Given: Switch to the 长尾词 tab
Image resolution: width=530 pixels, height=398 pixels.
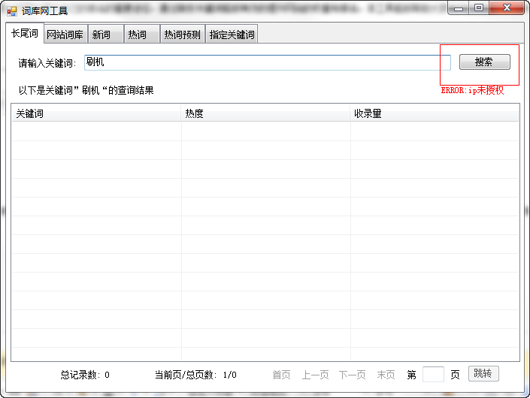Looking at the screenshot, I should [25, 33].
